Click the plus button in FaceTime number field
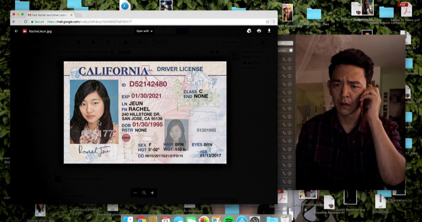 [x=291, y=50]
